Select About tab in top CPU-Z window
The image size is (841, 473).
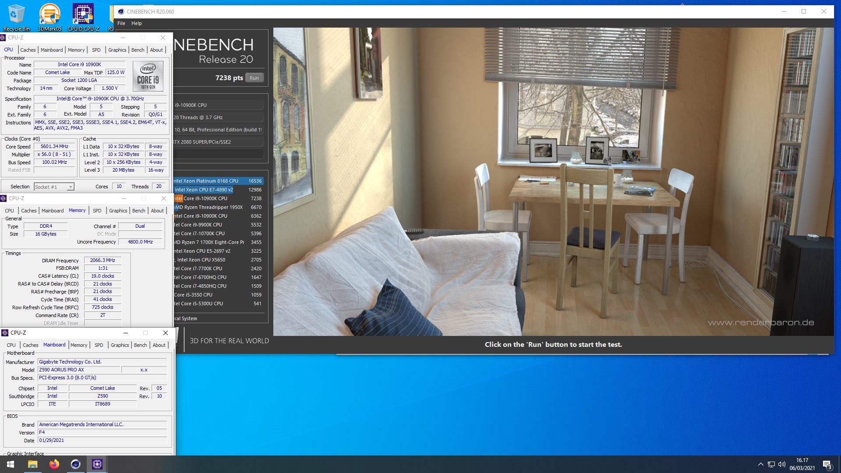pyautogui.click(x=156, y=50)
